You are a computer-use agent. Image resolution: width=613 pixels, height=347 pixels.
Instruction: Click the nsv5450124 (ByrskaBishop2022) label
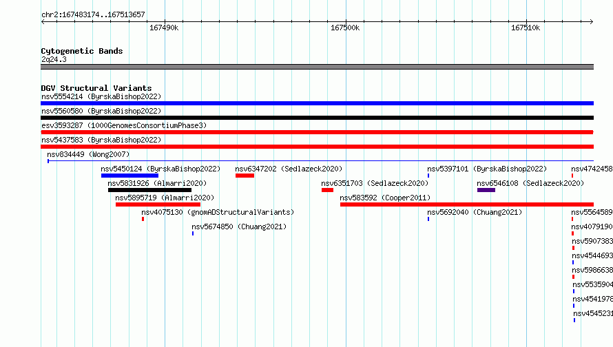160,169
